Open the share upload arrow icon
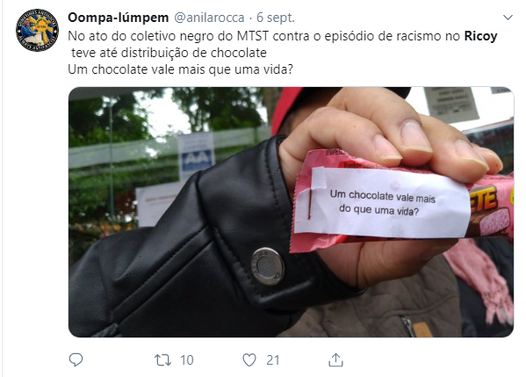Viewport: 526px width, 377px height. [x=335, y=360]
